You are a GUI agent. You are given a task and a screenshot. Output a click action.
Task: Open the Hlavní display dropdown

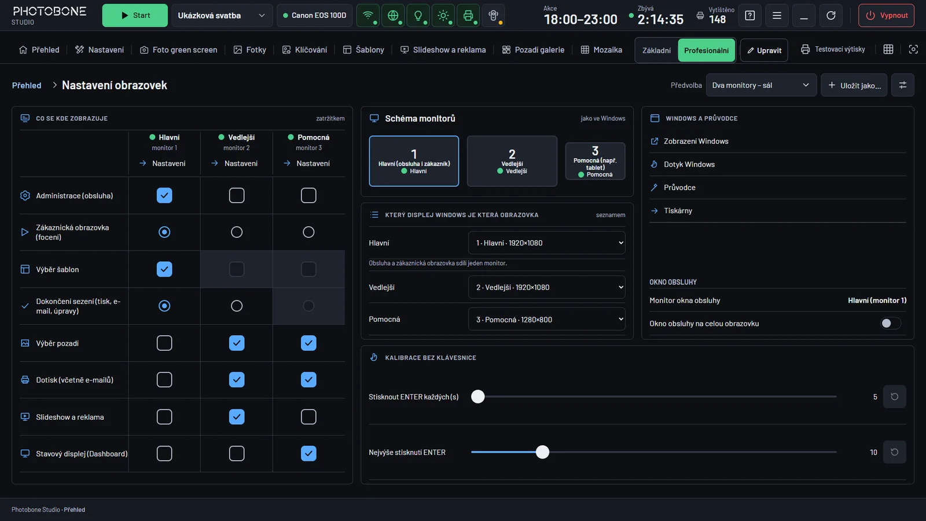tap(546, 243)
